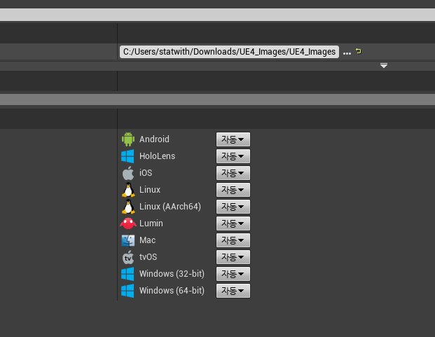435x337 pixels.
Task: Open the Windows (64-bit) 자동 dropdown
Action: 233,291
